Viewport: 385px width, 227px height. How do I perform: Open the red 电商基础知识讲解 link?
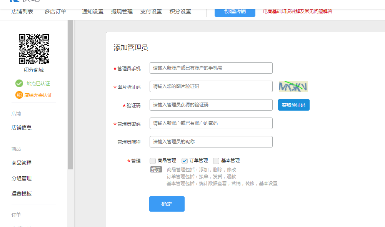point(297,12)
